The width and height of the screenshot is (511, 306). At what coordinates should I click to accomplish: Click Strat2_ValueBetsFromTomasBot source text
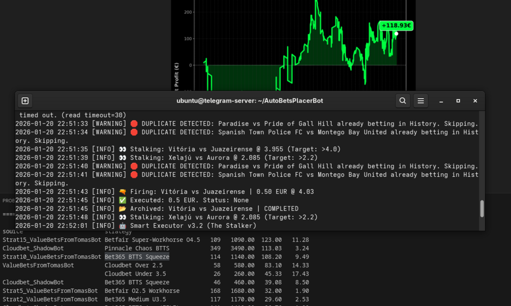(x=50, y=299)
